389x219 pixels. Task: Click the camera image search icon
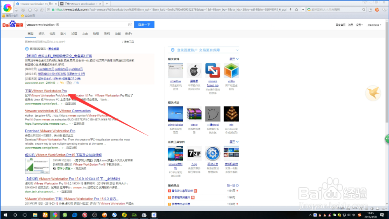[130, 25]
